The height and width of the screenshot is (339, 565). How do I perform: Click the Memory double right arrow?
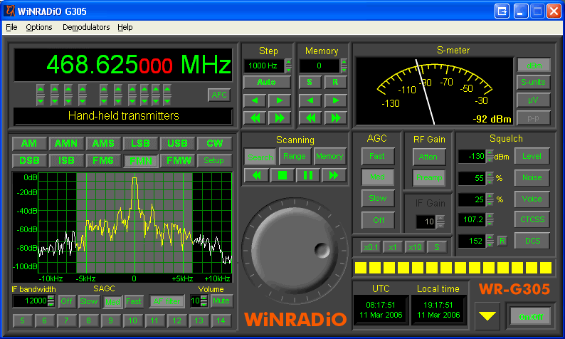(335, 118)
